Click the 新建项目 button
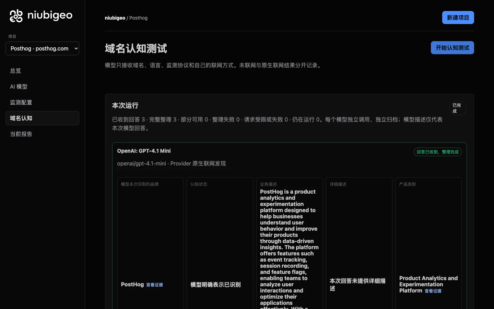The height and width of the screenshot is (309, 494). pos(458,18)
